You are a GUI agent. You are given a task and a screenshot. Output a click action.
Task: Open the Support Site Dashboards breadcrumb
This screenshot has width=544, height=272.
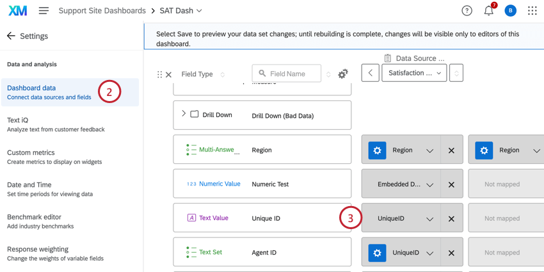click(x=102, y=11)
